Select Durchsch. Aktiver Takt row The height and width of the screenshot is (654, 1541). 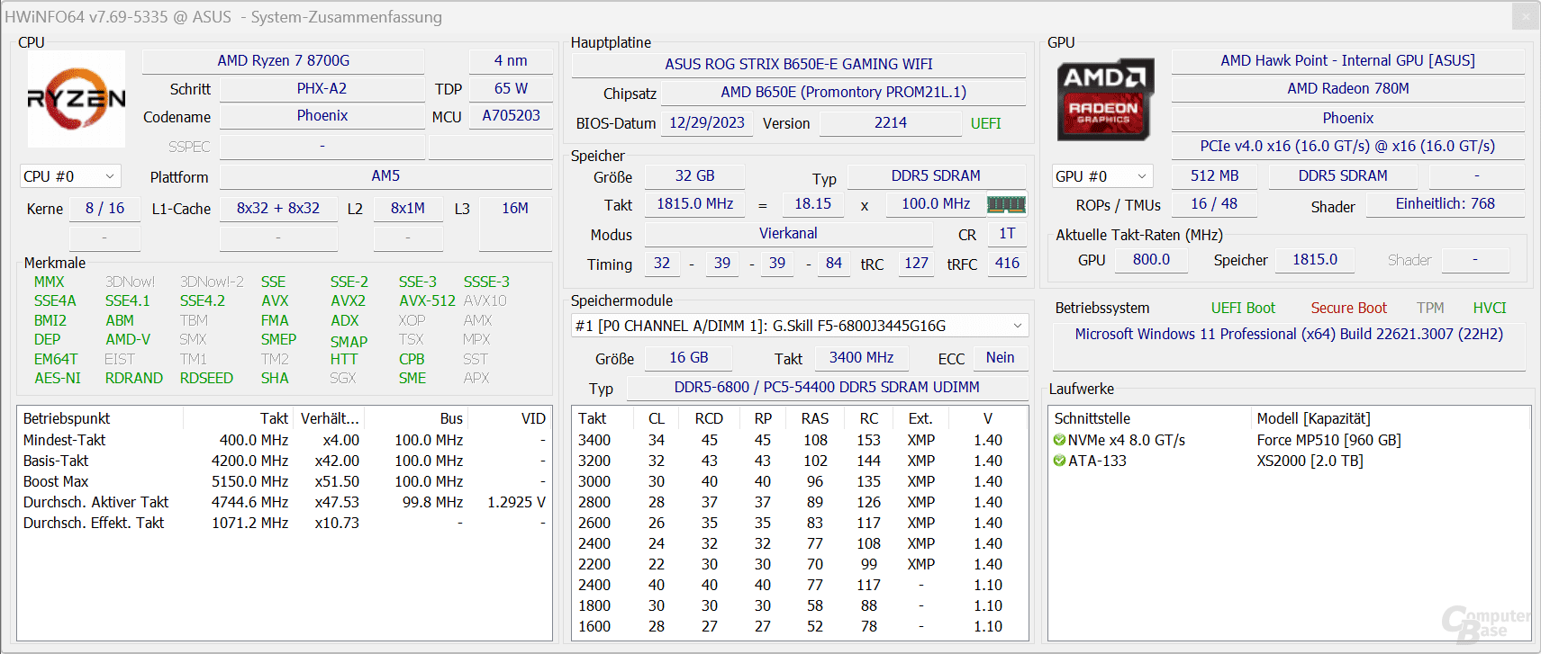[x=284, y=502]
